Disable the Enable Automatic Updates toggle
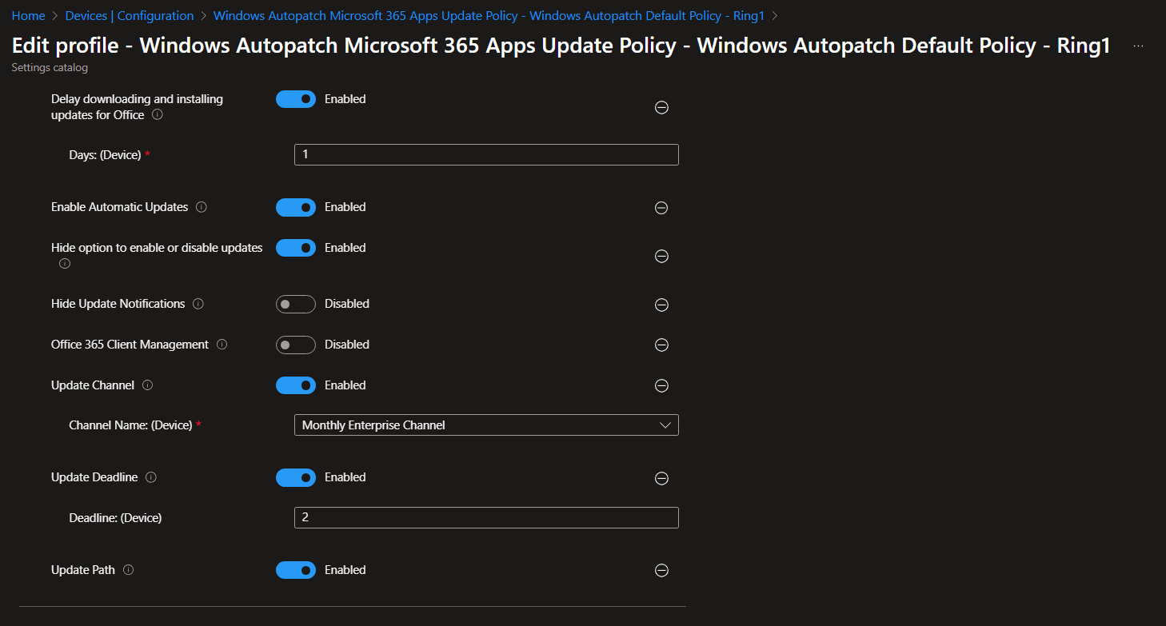The image size is (1166, 626). click(296, 207)
